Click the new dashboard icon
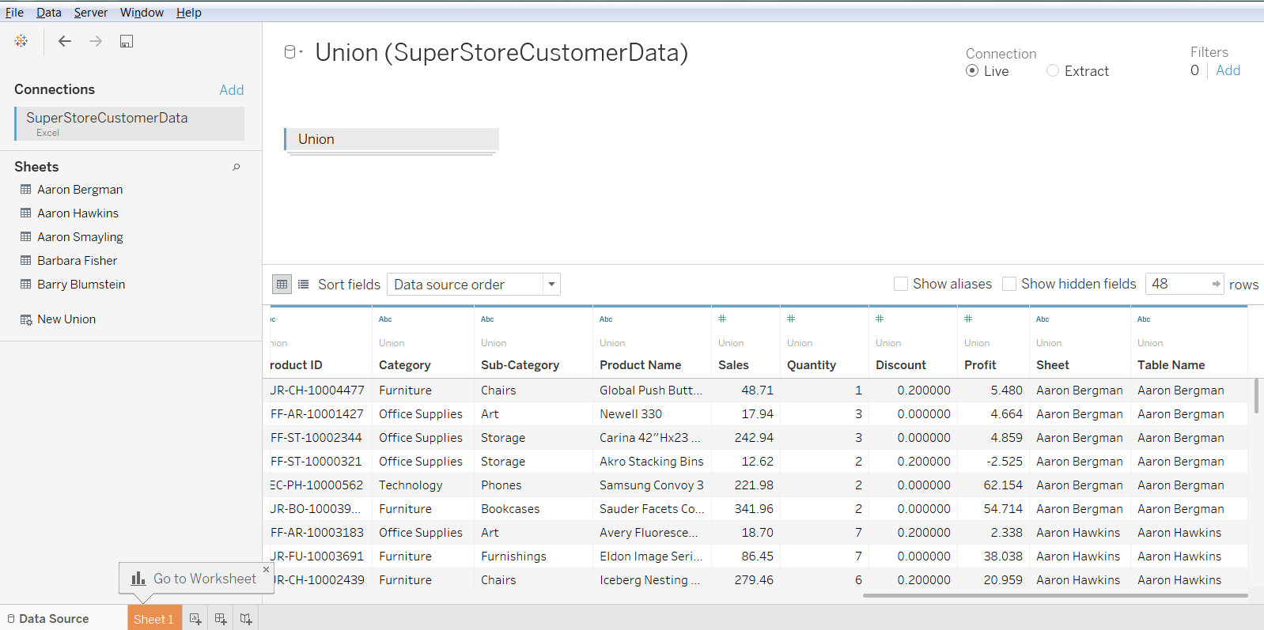 click(x=221, y=619)
